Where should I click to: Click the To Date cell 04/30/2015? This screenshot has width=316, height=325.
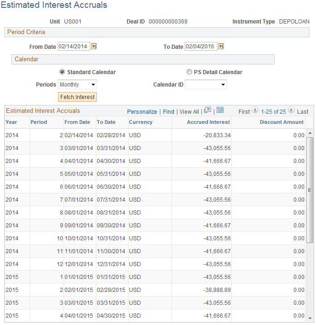pyautogui.click(x=111, y=315)
